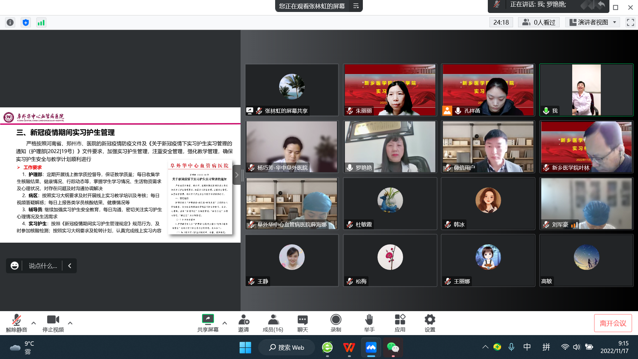Unmute microphone via 解除静音
The height and width of the screenshot is (359, 638).
coord(16,323)
